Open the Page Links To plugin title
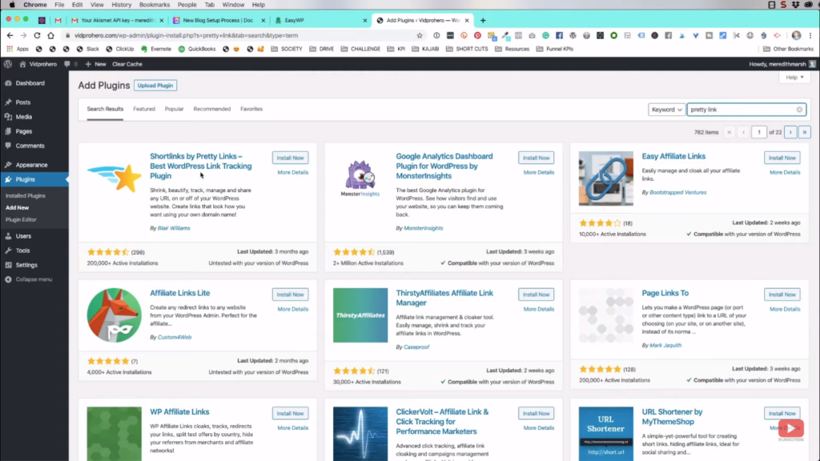The width and height of the screenshot is (820, 461). click(x=665, y=293)
